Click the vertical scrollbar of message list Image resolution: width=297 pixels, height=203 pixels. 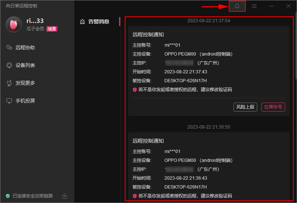(x=296, y=48)
